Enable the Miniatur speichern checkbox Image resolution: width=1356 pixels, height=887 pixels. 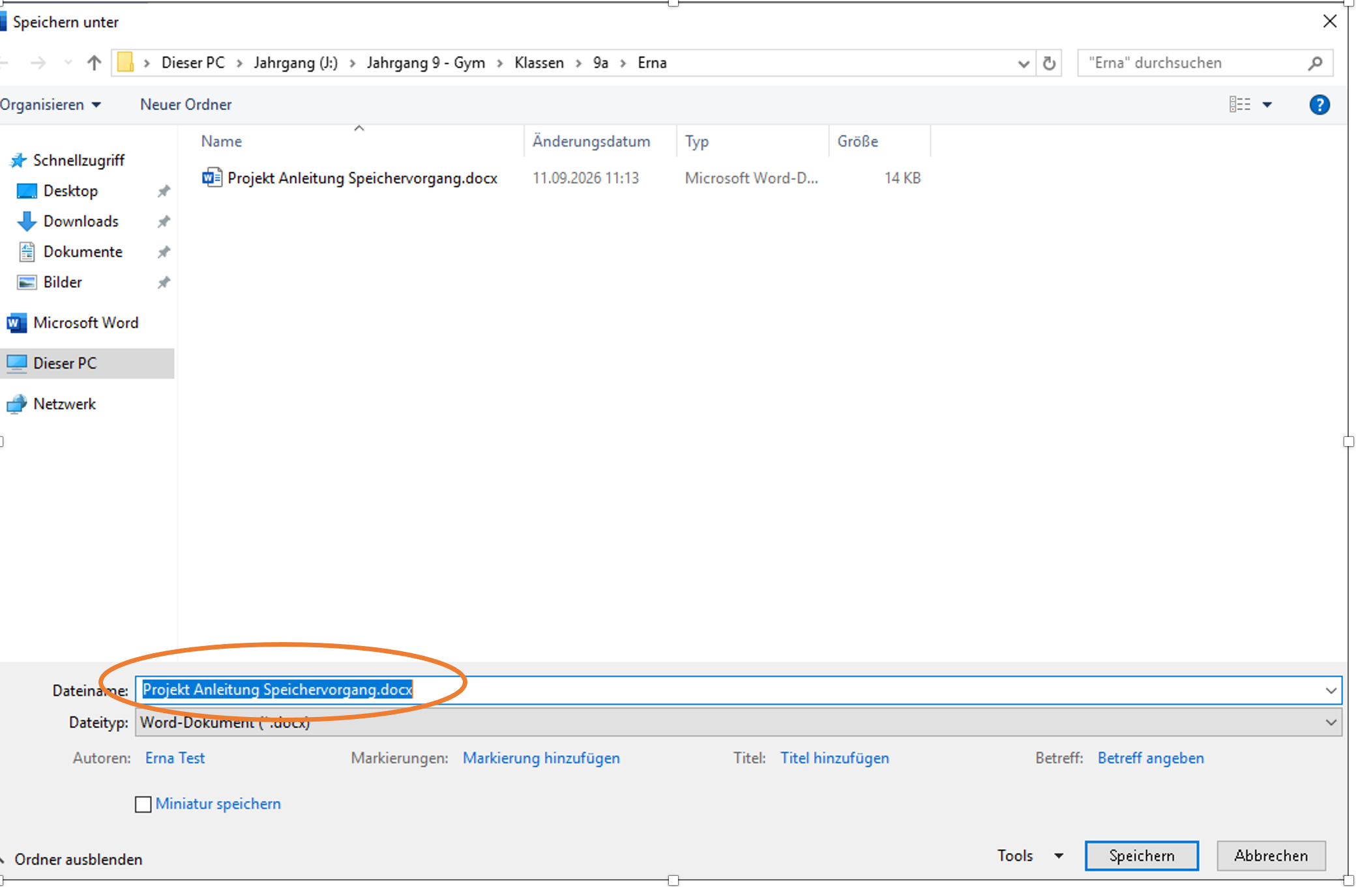tap(143, 804)
